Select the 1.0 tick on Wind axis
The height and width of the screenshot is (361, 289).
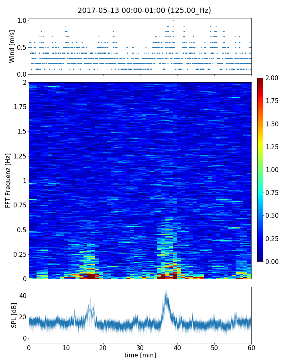[22, 20]
